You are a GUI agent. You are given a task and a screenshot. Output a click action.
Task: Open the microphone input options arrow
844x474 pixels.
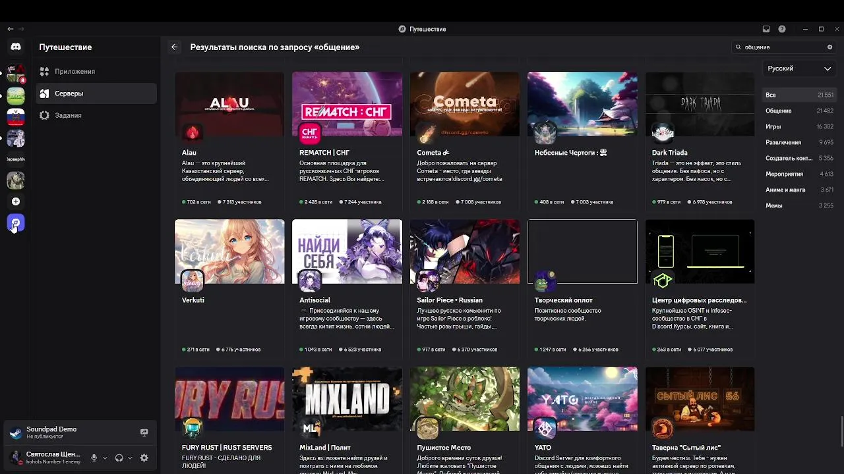tap(105, 458)
